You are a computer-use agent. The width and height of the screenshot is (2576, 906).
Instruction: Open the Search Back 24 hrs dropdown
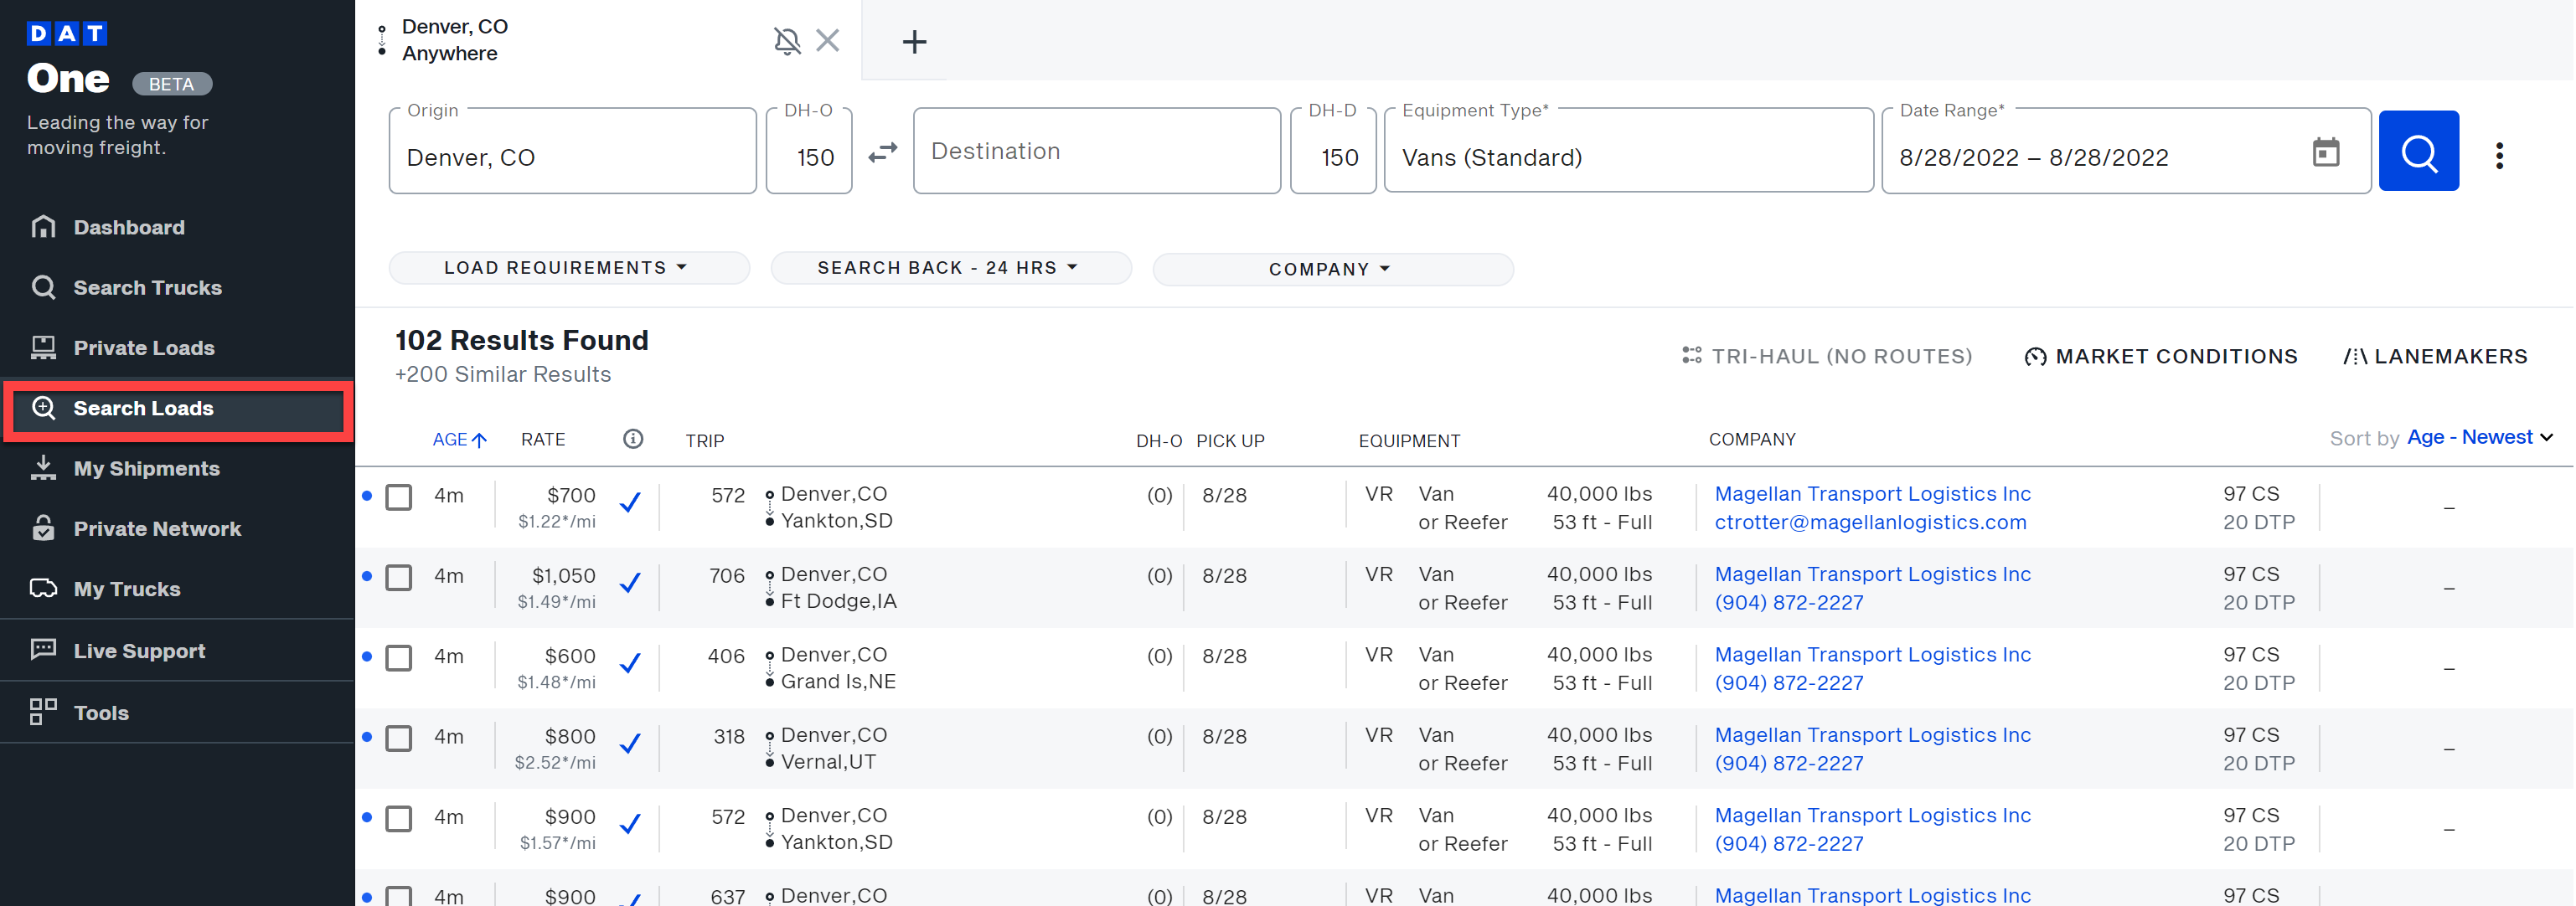948,267
